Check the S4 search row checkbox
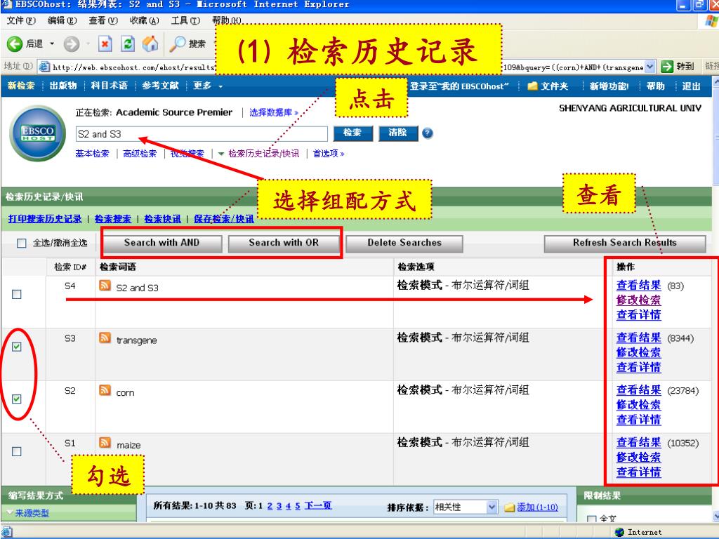The height and width of the screenshot is (539, 719). (17, 294)
